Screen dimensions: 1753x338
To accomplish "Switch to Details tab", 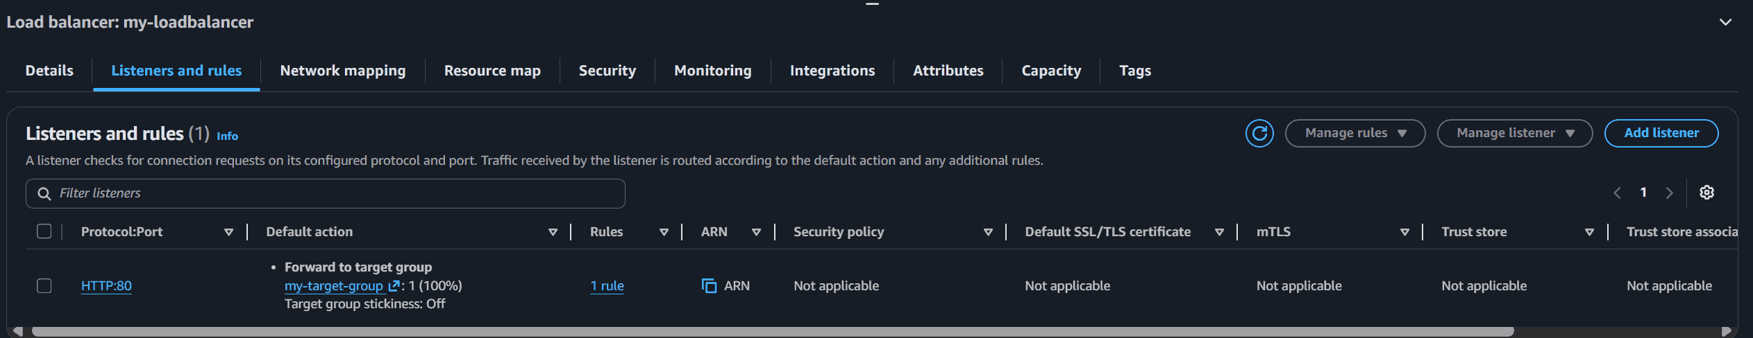I will (49, 71).
